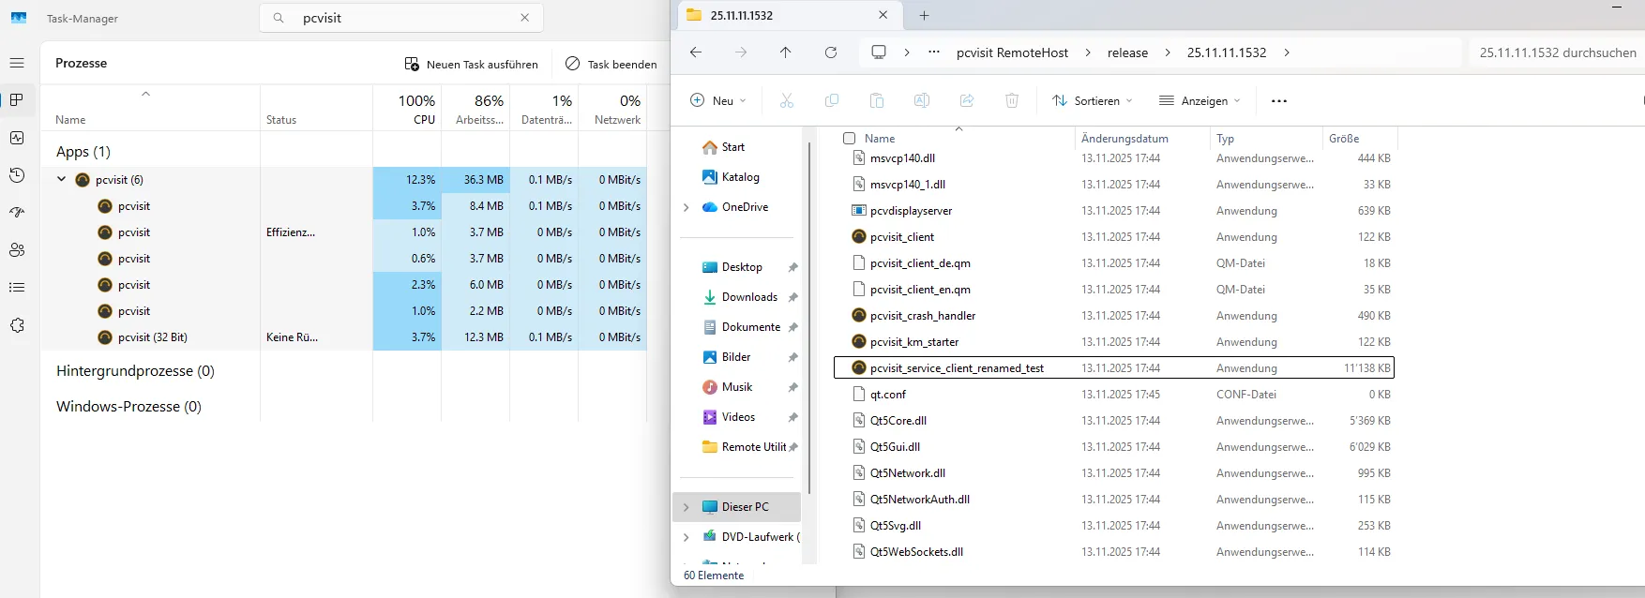Collapse the pcvisit (6) process group
1645x598 pixels.
coord(62,179)
